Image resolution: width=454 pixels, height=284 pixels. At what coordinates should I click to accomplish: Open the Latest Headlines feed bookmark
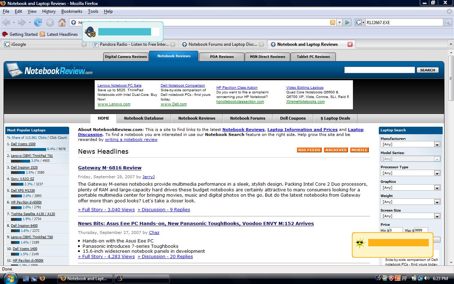pos(59,34)
